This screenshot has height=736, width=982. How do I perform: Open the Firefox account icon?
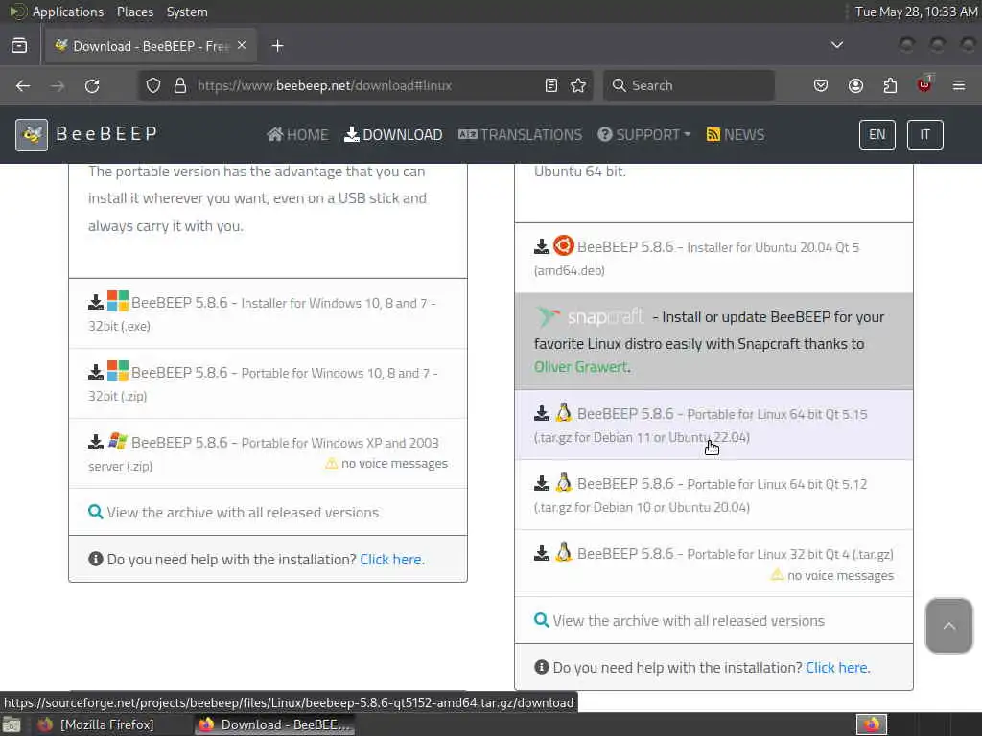(855, 85)
